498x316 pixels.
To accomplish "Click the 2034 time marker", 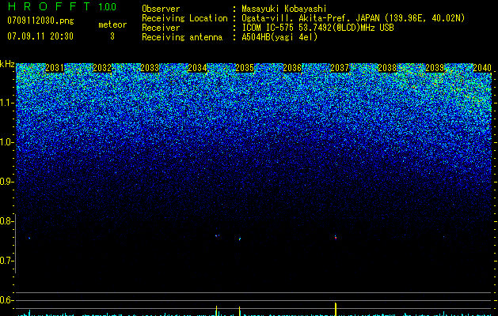I will (x=197, y=68).
